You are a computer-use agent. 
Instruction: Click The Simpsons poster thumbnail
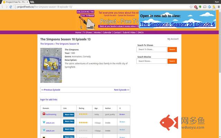click(x=51, y=65)
